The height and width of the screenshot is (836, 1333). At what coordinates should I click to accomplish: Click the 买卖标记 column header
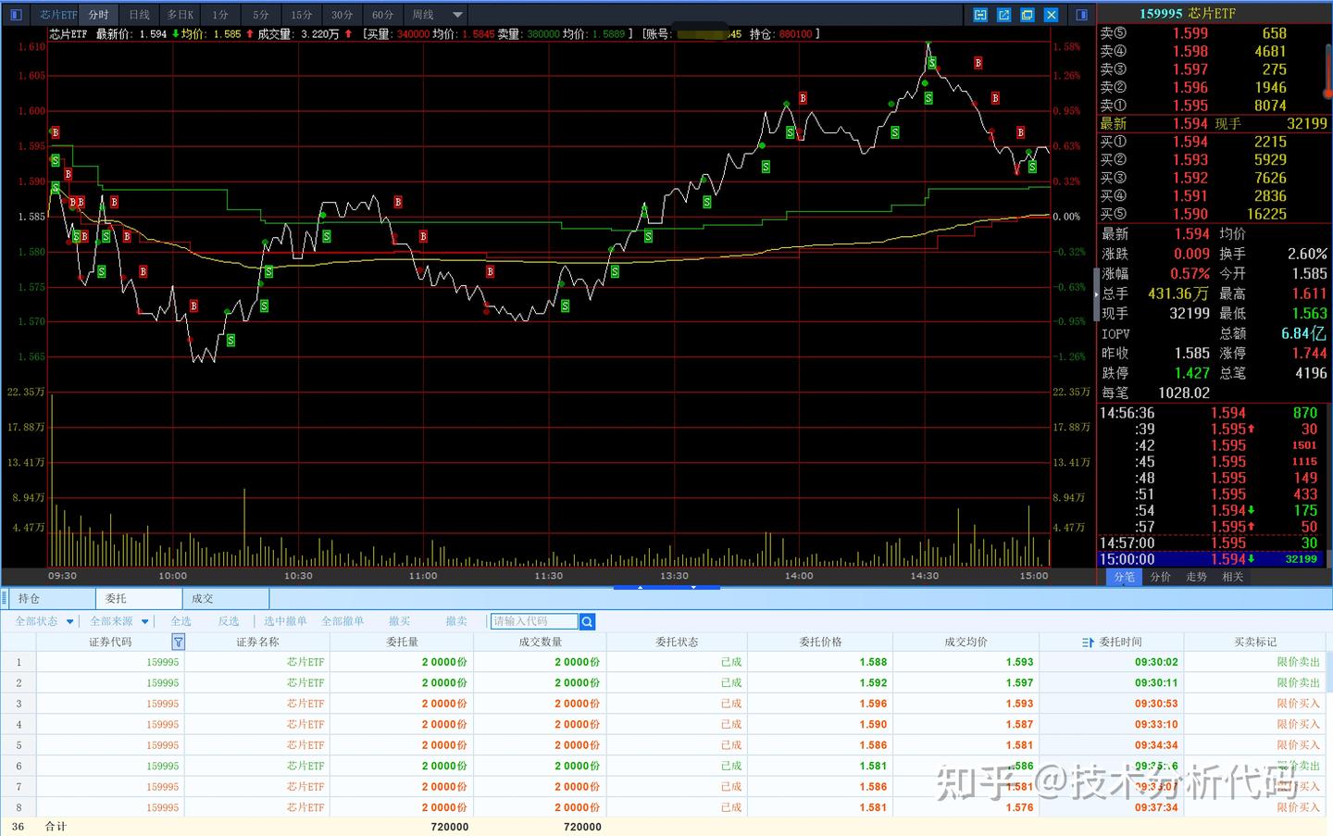click(1255, 642)
